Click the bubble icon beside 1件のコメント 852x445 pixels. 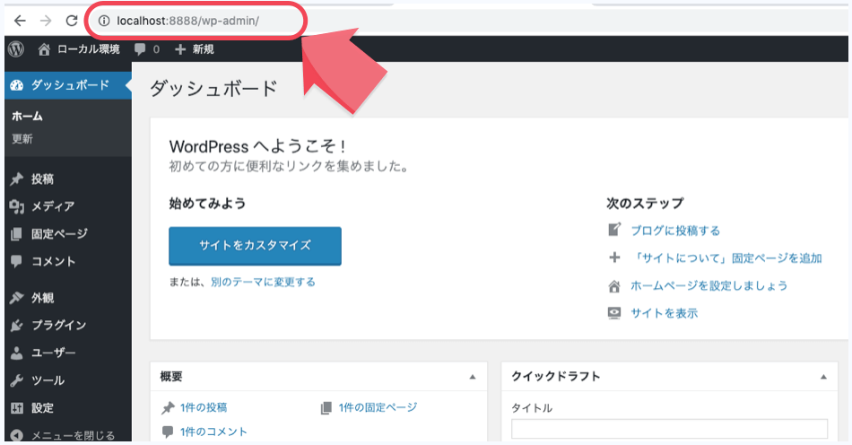(x=168, y=432)
